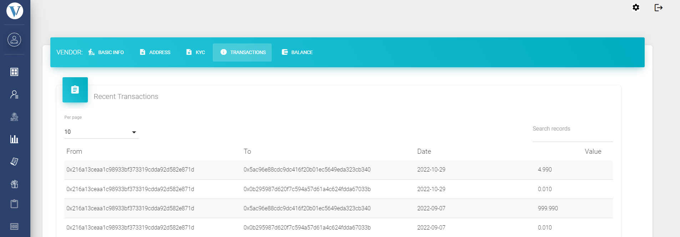Viewport: 680px width, 237px height.
Task: Click the receipt document icon in sidebar
Action: (14, 162)
